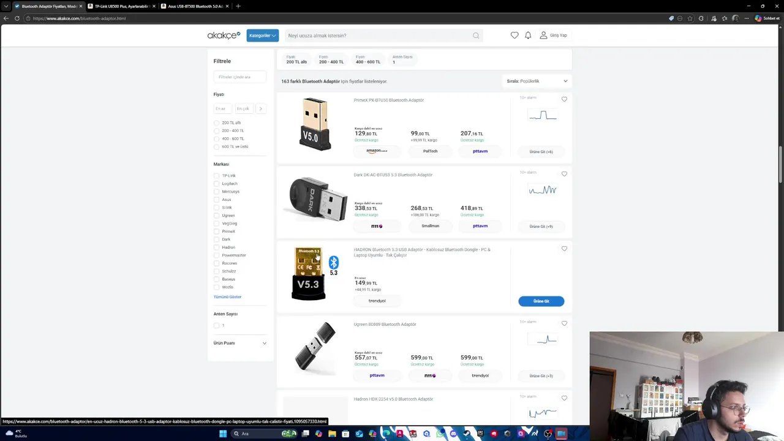The image size is (784, 441).
Task: Click the browser address bar URL
Action: click(80, 18)
